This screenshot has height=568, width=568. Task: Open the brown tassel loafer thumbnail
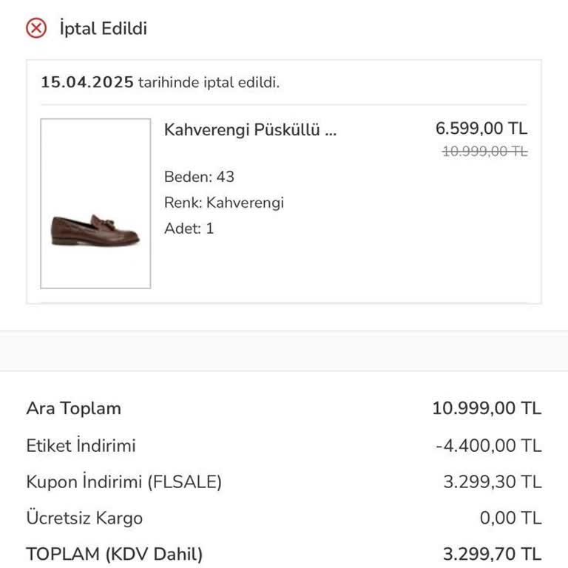95,203
